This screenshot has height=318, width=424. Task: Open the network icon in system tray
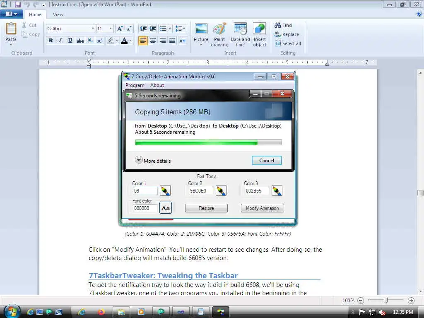tap(372, 312)
